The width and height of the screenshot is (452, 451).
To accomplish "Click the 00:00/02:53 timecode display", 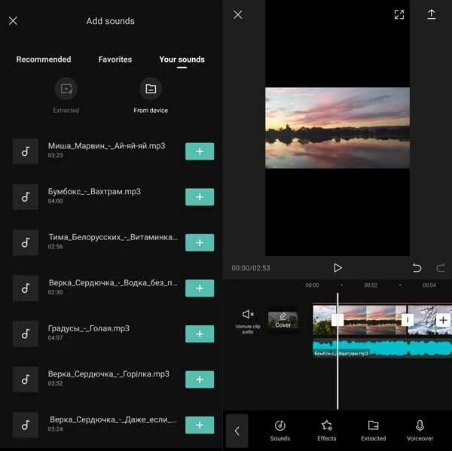I will [x=251, y=268].
